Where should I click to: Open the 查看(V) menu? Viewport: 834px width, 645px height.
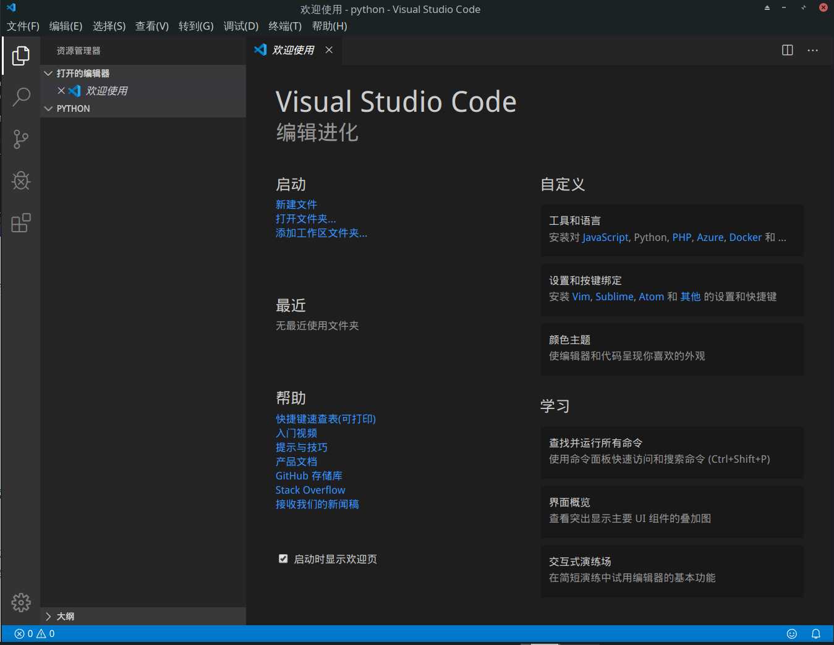(x=152, y=26)
